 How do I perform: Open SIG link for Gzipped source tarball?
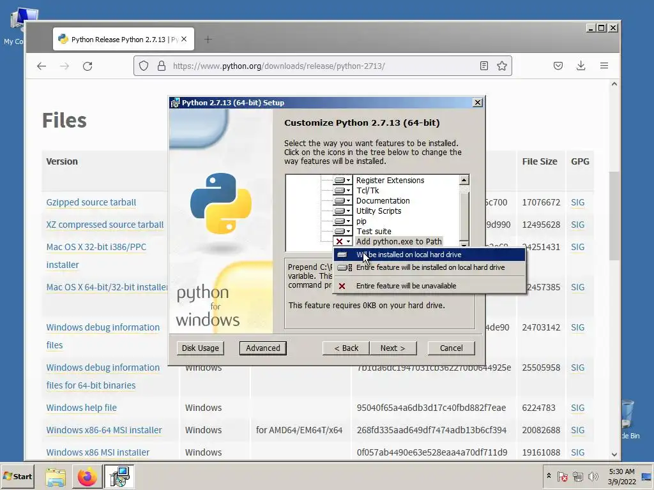click(x=577, y=202)
